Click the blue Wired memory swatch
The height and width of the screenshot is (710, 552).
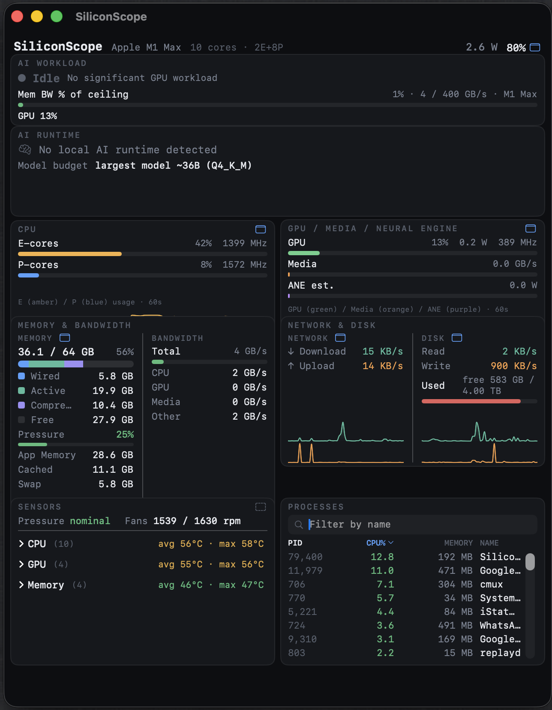pyautogui.click(x=21, y=376)
